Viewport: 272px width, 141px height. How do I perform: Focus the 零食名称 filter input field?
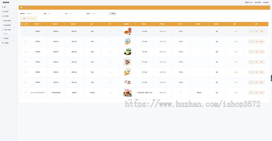click(34, 14)
